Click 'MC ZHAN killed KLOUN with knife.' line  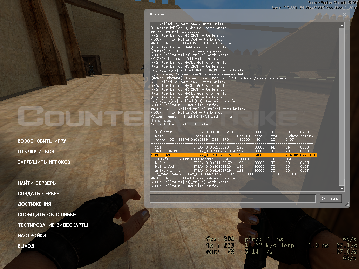184,59
